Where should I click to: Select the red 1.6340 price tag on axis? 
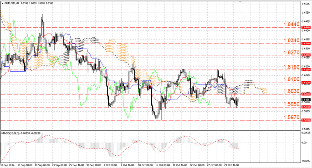(306, 44)
